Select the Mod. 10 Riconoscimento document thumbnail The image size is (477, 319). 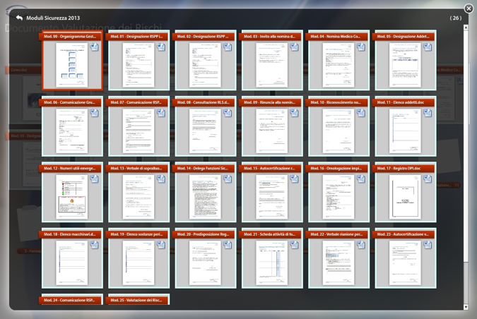click(338, 131)
